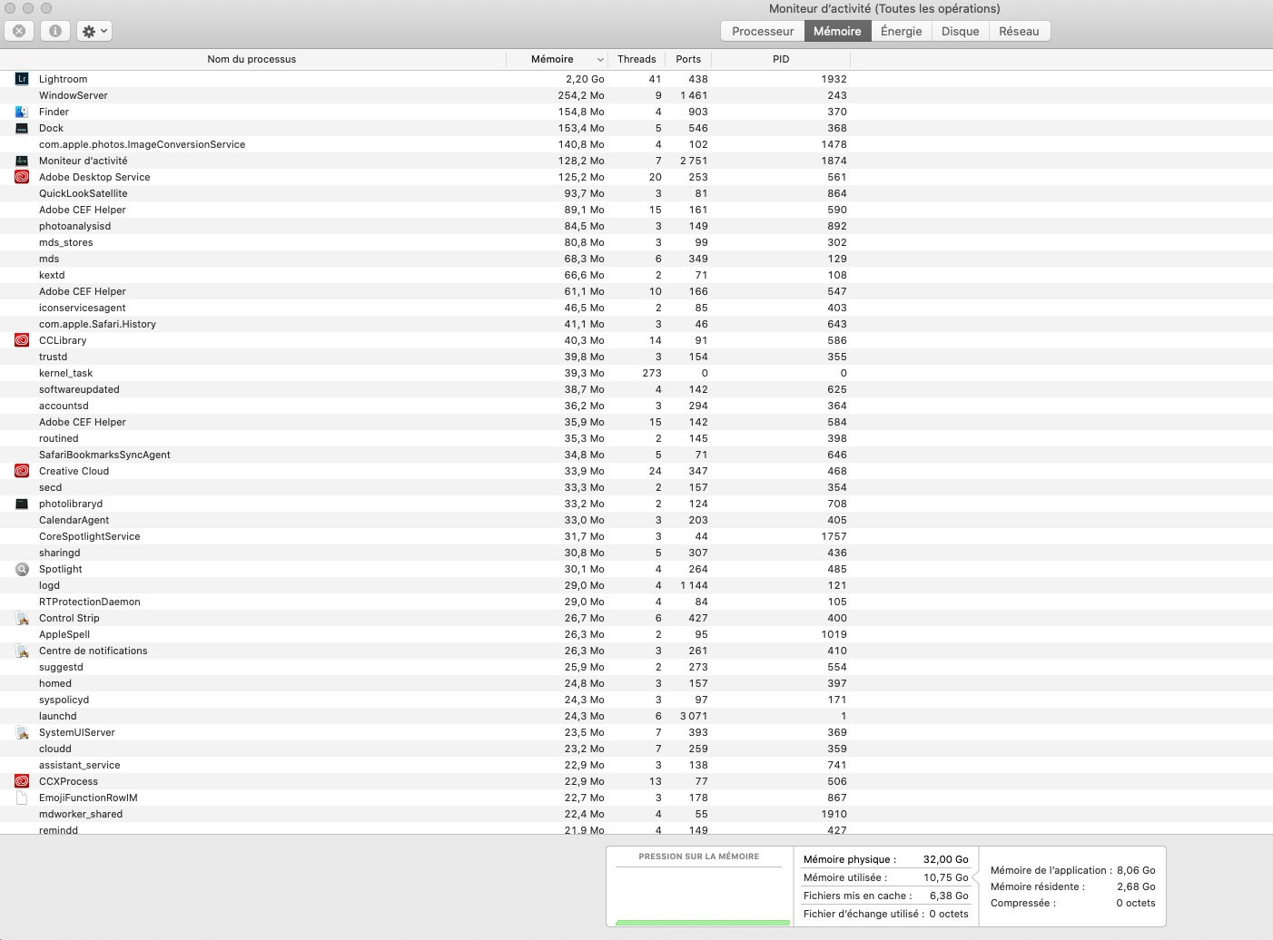Click the CCLibrary icon
The width and height of the screenshot is (1273, 940).
click(x=22, y=340)
